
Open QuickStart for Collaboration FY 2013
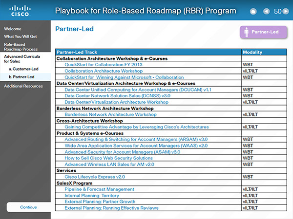pyautogui.click(x=104, y=65)
